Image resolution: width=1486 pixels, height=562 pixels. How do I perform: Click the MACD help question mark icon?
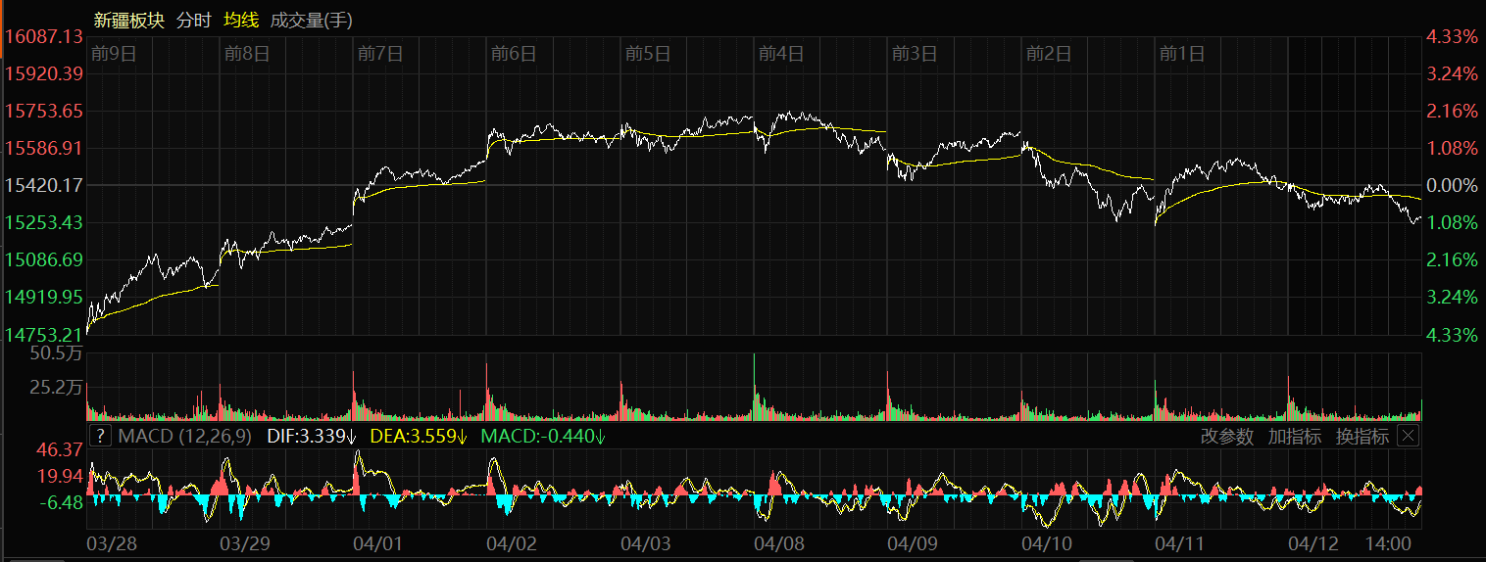101,436
